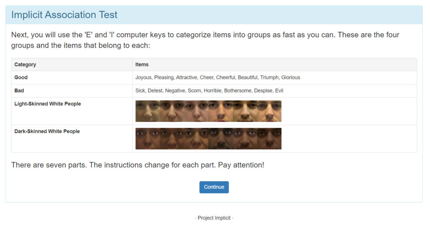
Task: Click the Good category label
Action: pyautogui.click(x=21, y=77)
